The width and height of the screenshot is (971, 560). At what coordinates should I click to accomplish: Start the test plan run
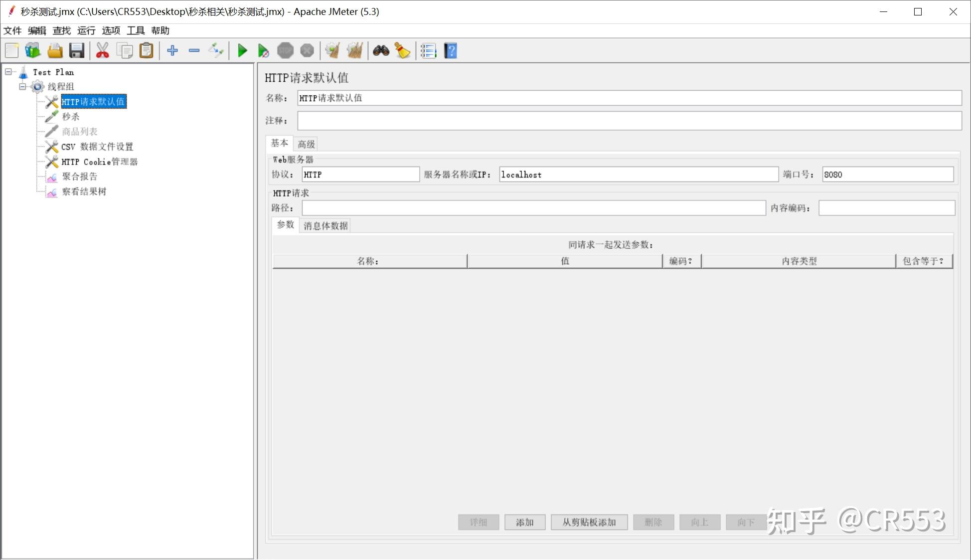243,50
